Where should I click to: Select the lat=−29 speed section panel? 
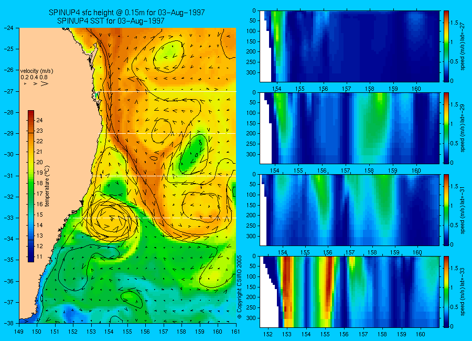349,128
